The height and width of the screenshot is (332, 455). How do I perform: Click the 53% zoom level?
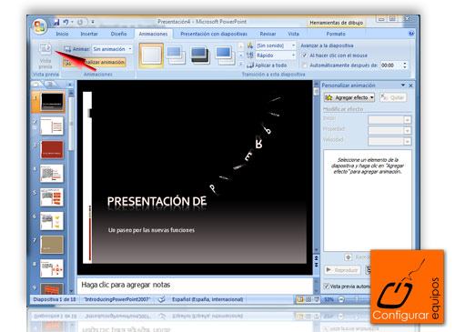329,299
